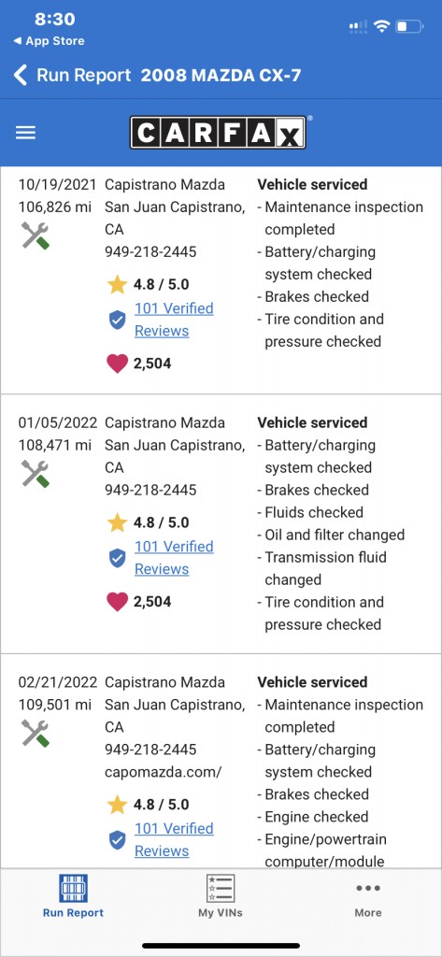Tap the CARFAX logo
Image resolution: width=442 pixels, height=957 pixels.
coord(218,133)
